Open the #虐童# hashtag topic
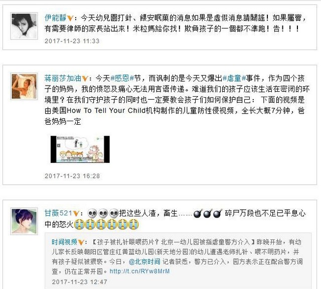Screen dimensions: 321x289 234,78
